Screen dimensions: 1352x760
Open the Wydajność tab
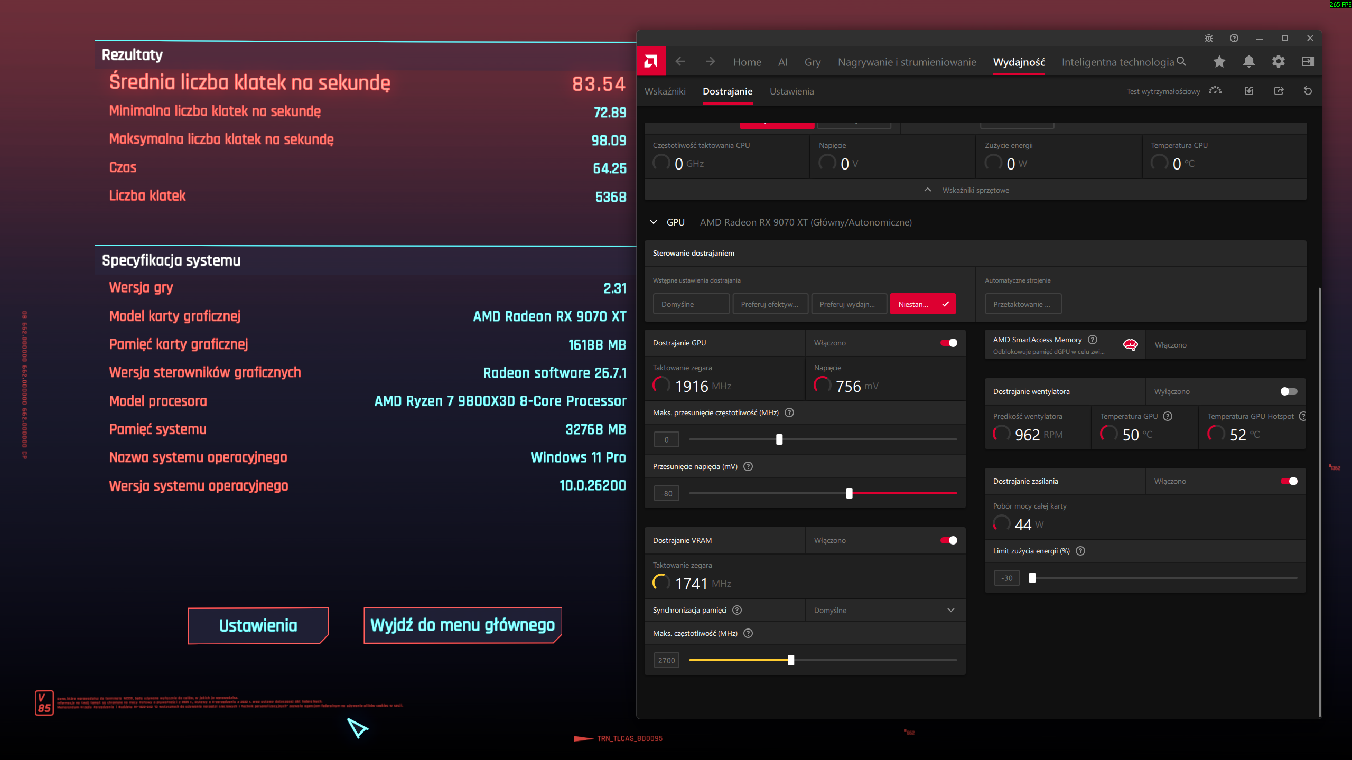coord(1019,62)
